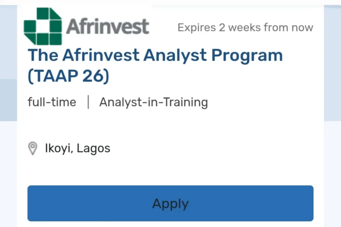Screen dimensions: 341x227
Task: Click the Ikoyi, Lagos location text
Action: [77, 148]
